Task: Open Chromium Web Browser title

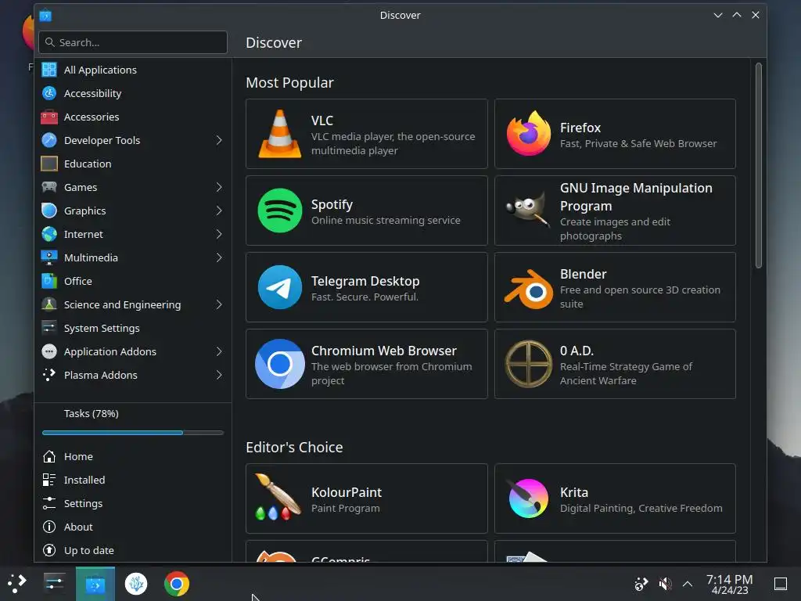Action: [x=383, y=351]
